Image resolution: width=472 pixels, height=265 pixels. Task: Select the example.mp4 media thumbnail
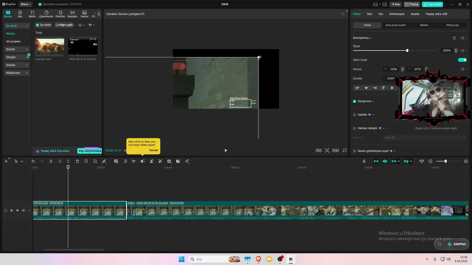point(49,46)
